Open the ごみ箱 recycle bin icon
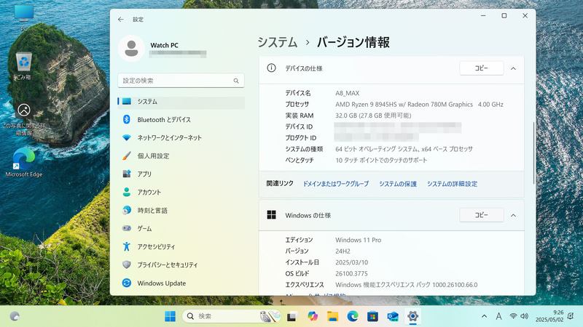This screenshot has width=583, height=327. (24, 65)
